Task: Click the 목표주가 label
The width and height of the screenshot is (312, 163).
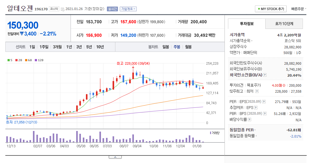Action: tap(254, 85)
